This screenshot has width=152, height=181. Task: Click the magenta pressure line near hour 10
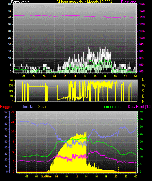(65, 16)
